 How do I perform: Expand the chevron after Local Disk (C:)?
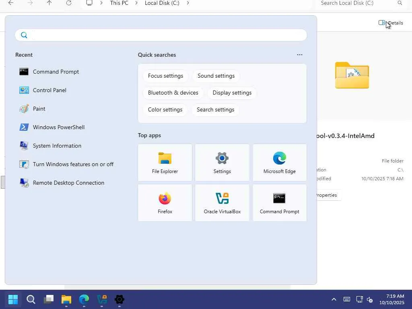coord(188,3)
